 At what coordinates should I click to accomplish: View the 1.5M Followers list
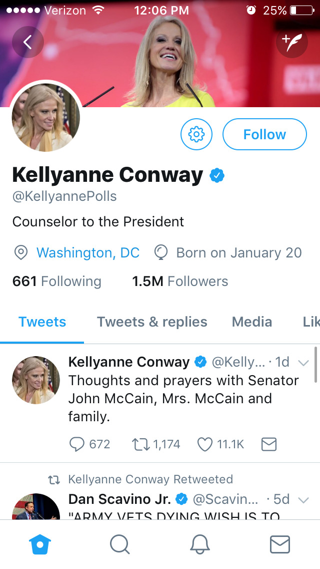click(180, 281)
